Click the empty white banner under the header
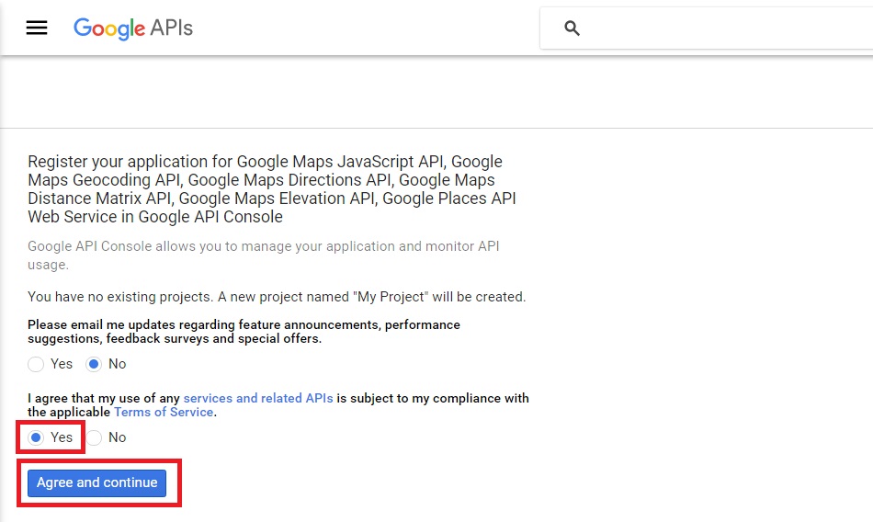The height and width of the screenshot is (522, 873). click(436, 92)
